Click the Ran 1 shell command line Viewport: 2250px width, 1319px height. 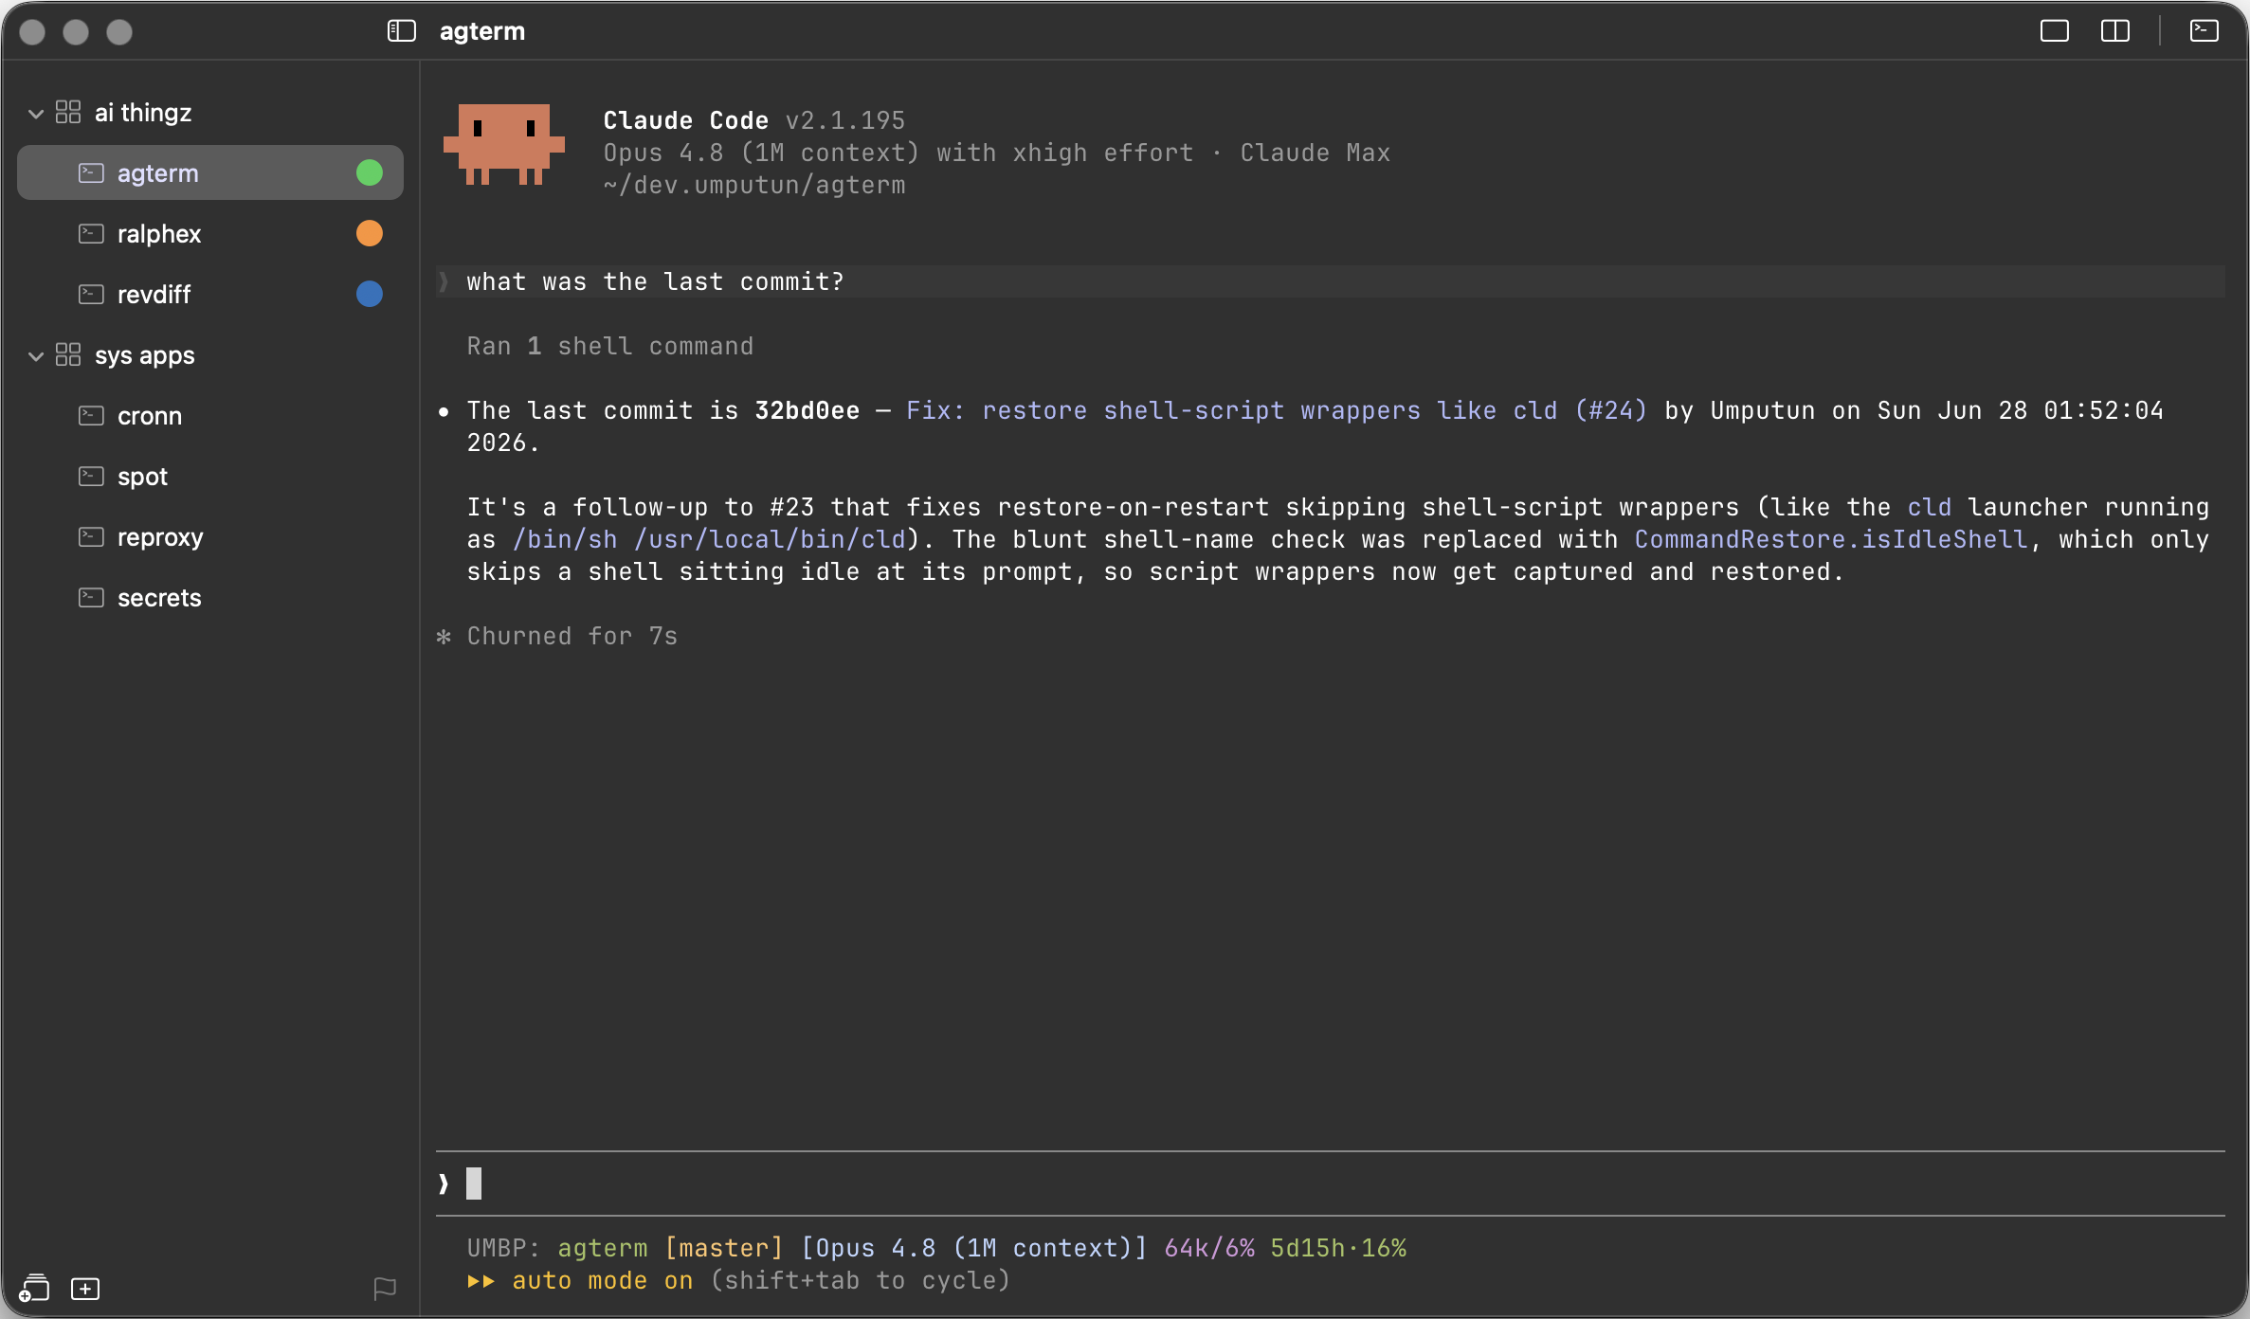(x=610, y=346)
